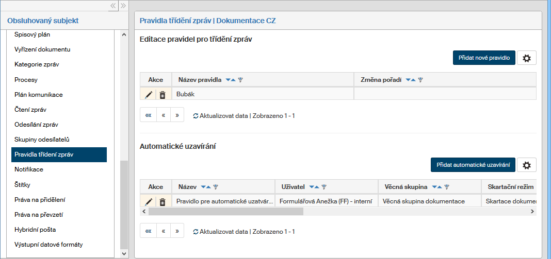The width and height of the screenshot is (551, 259).
Task: Click trash icon in the automatické uzavírání row
Action: tap(163, 202)
